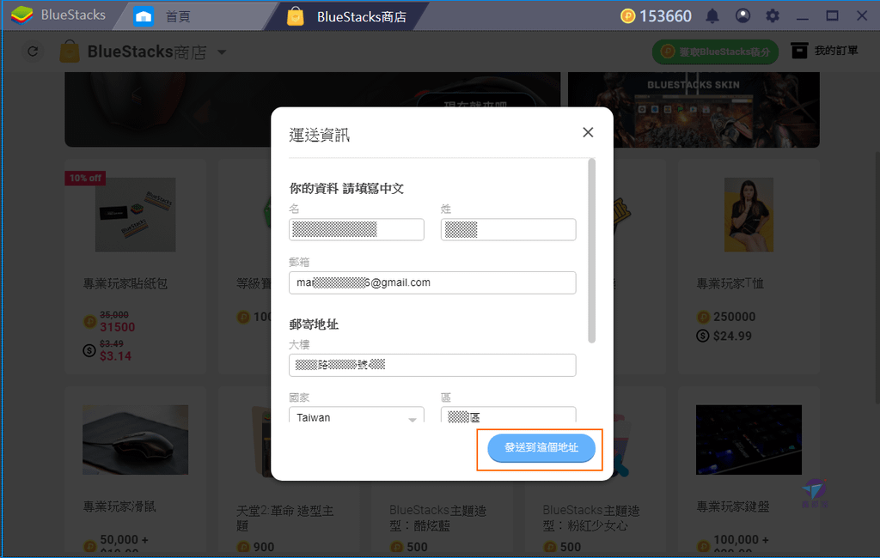Click the 發送到這個地址 send button

541,447
